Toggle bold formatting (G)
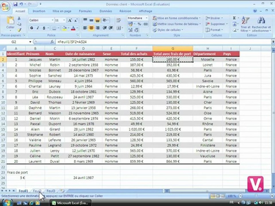Screen dimensions: 275x206 32,28
